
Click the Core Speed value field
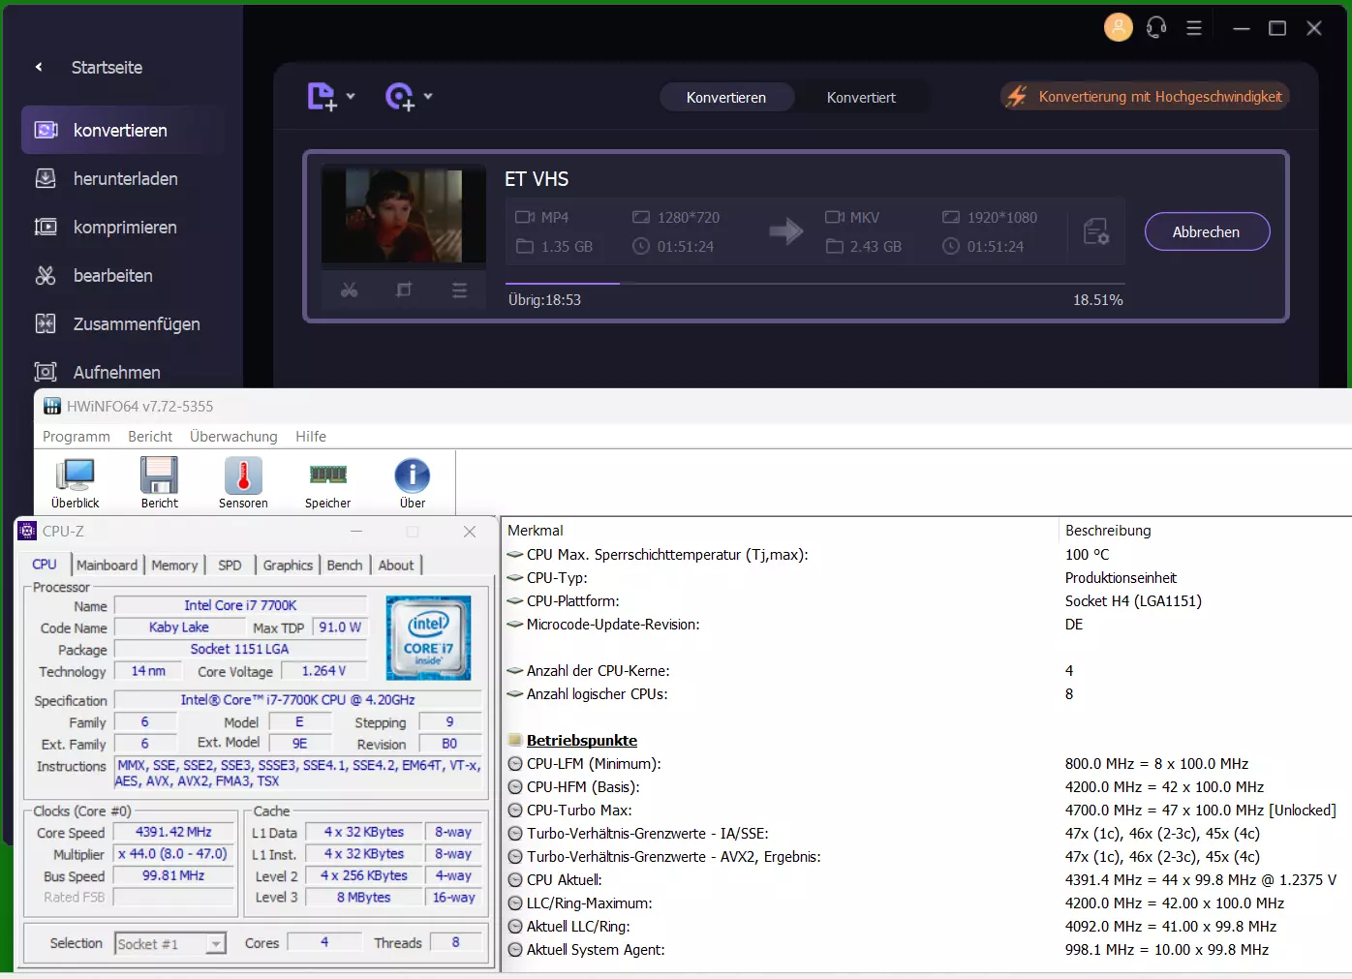click(x=173, y=832)
